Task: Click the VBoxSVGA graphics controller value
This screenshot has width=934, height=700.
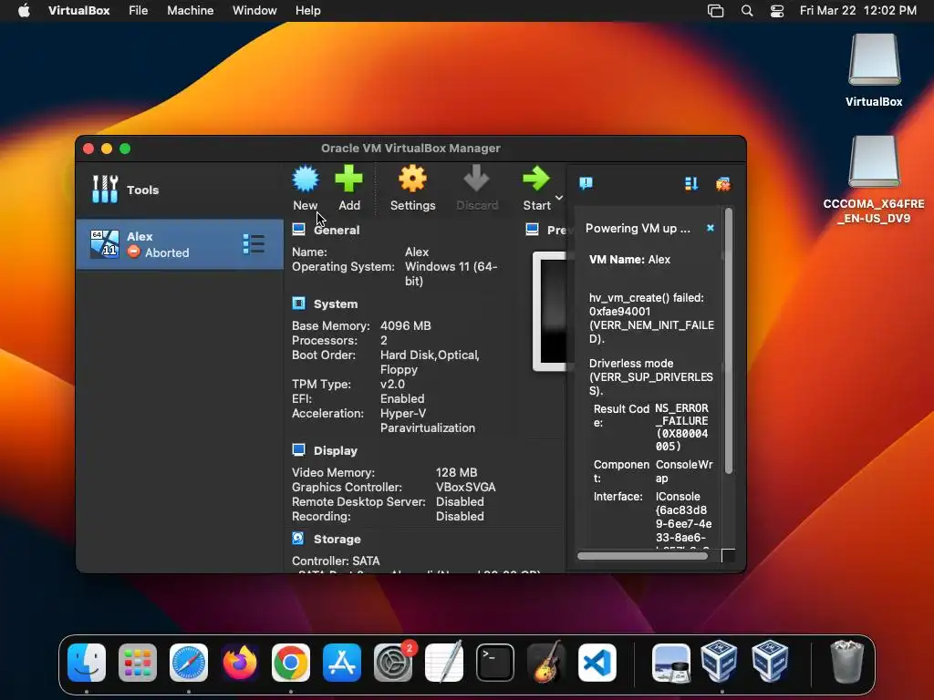Action: (466, 487)
